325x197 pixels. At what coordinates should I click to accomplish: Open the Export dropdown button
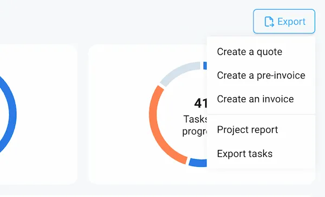pos(284,21)
